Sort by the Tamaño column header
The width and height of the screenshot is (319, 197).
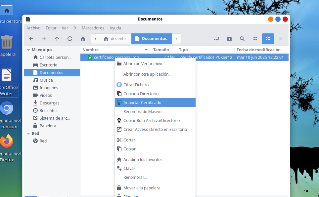click(164, 50)
